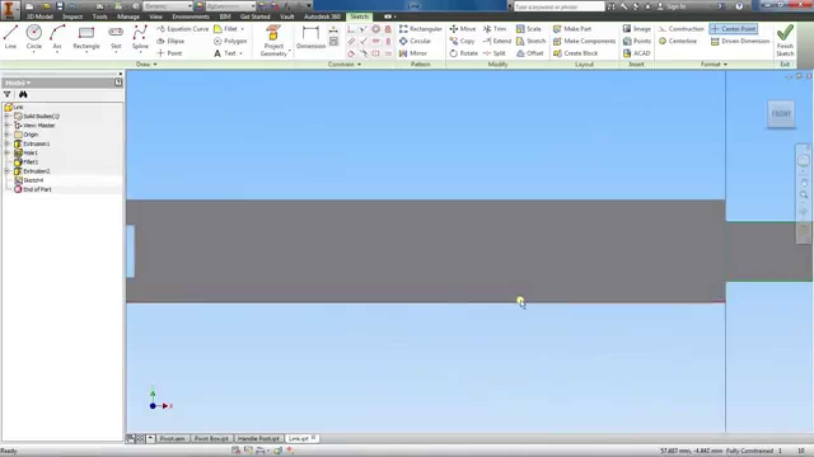Select the Scale tool
The width and height of the screenshot is (814, 457).
tap(528, 29)
